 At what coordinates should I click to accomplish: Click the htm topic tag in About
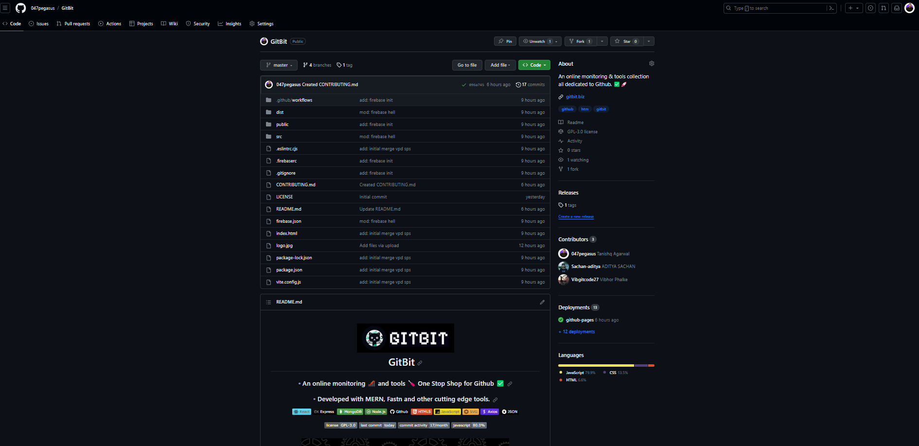point(584,109)
